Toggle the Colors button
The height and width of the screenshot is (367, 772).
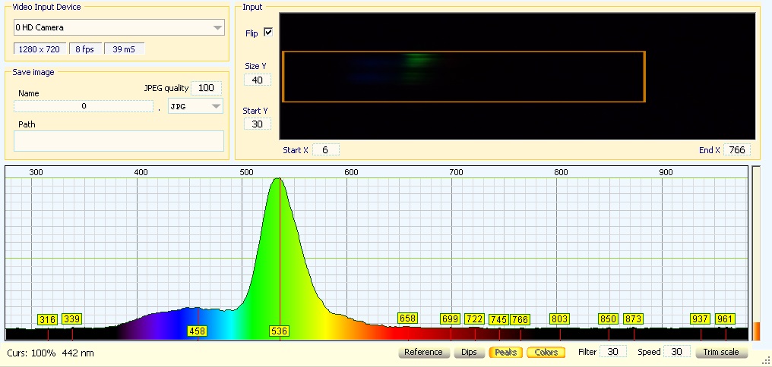click(546, 353)
